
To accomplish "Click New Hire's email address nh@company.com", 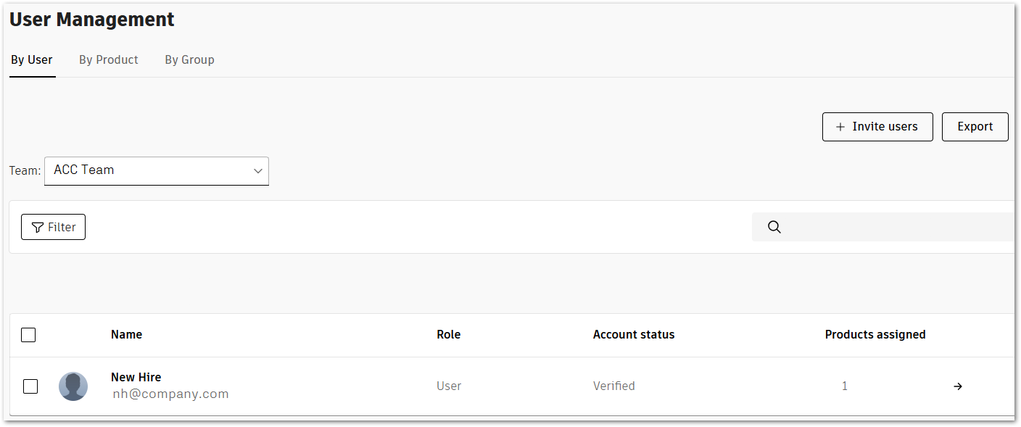I will [170, 394].
